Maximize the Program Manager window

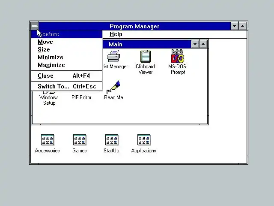(x=243, y=26)
